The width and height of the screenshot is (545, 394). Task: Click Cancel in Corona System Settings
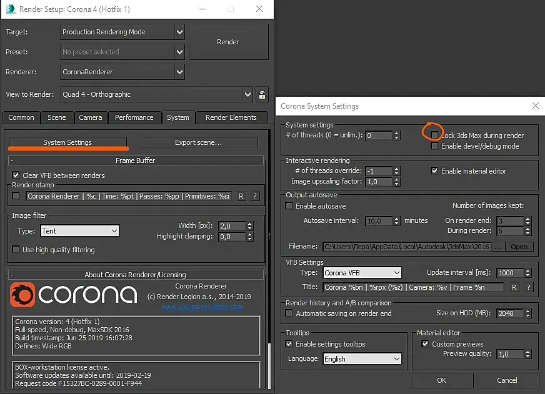click(x=507, y=380)
